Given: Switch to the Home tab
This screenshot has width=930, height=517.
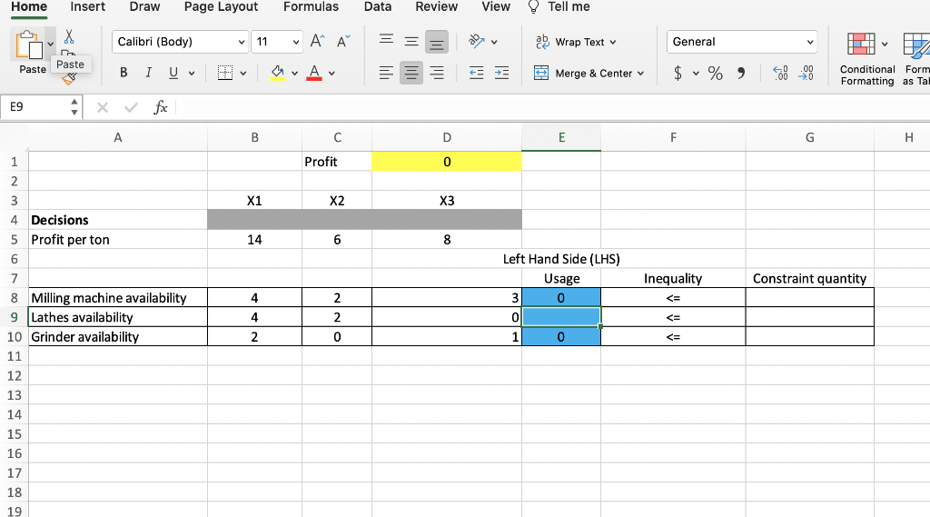Looking at the screenshot, I should pyautogui.click(x=29, y=7).
